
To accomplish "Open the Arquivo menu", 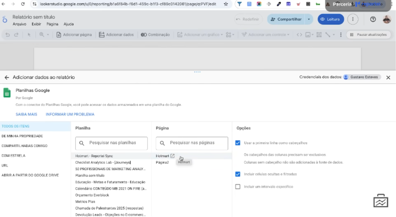I will (19, 24).
